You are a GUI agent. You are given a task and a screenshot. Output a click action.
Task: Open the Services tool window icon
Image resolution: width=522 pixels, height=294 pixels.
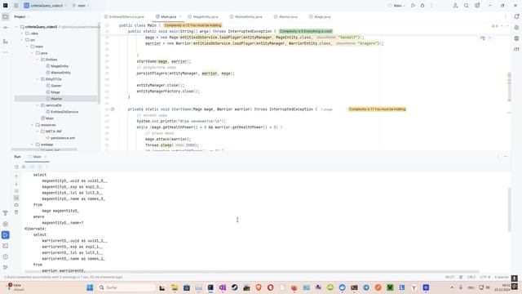pos(6,224)
